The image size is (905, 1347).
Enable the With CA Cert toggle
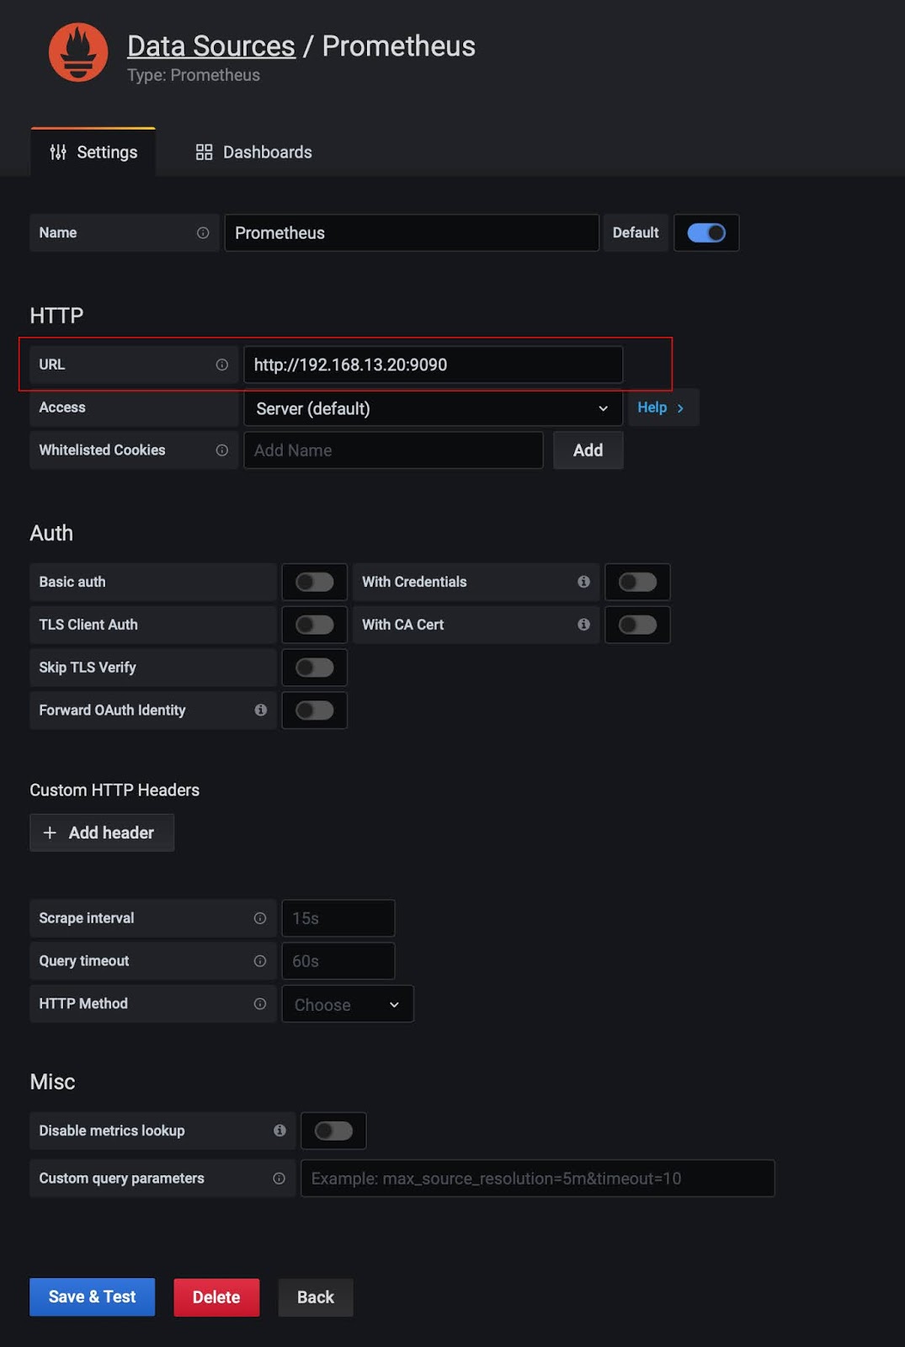(637, 625)
